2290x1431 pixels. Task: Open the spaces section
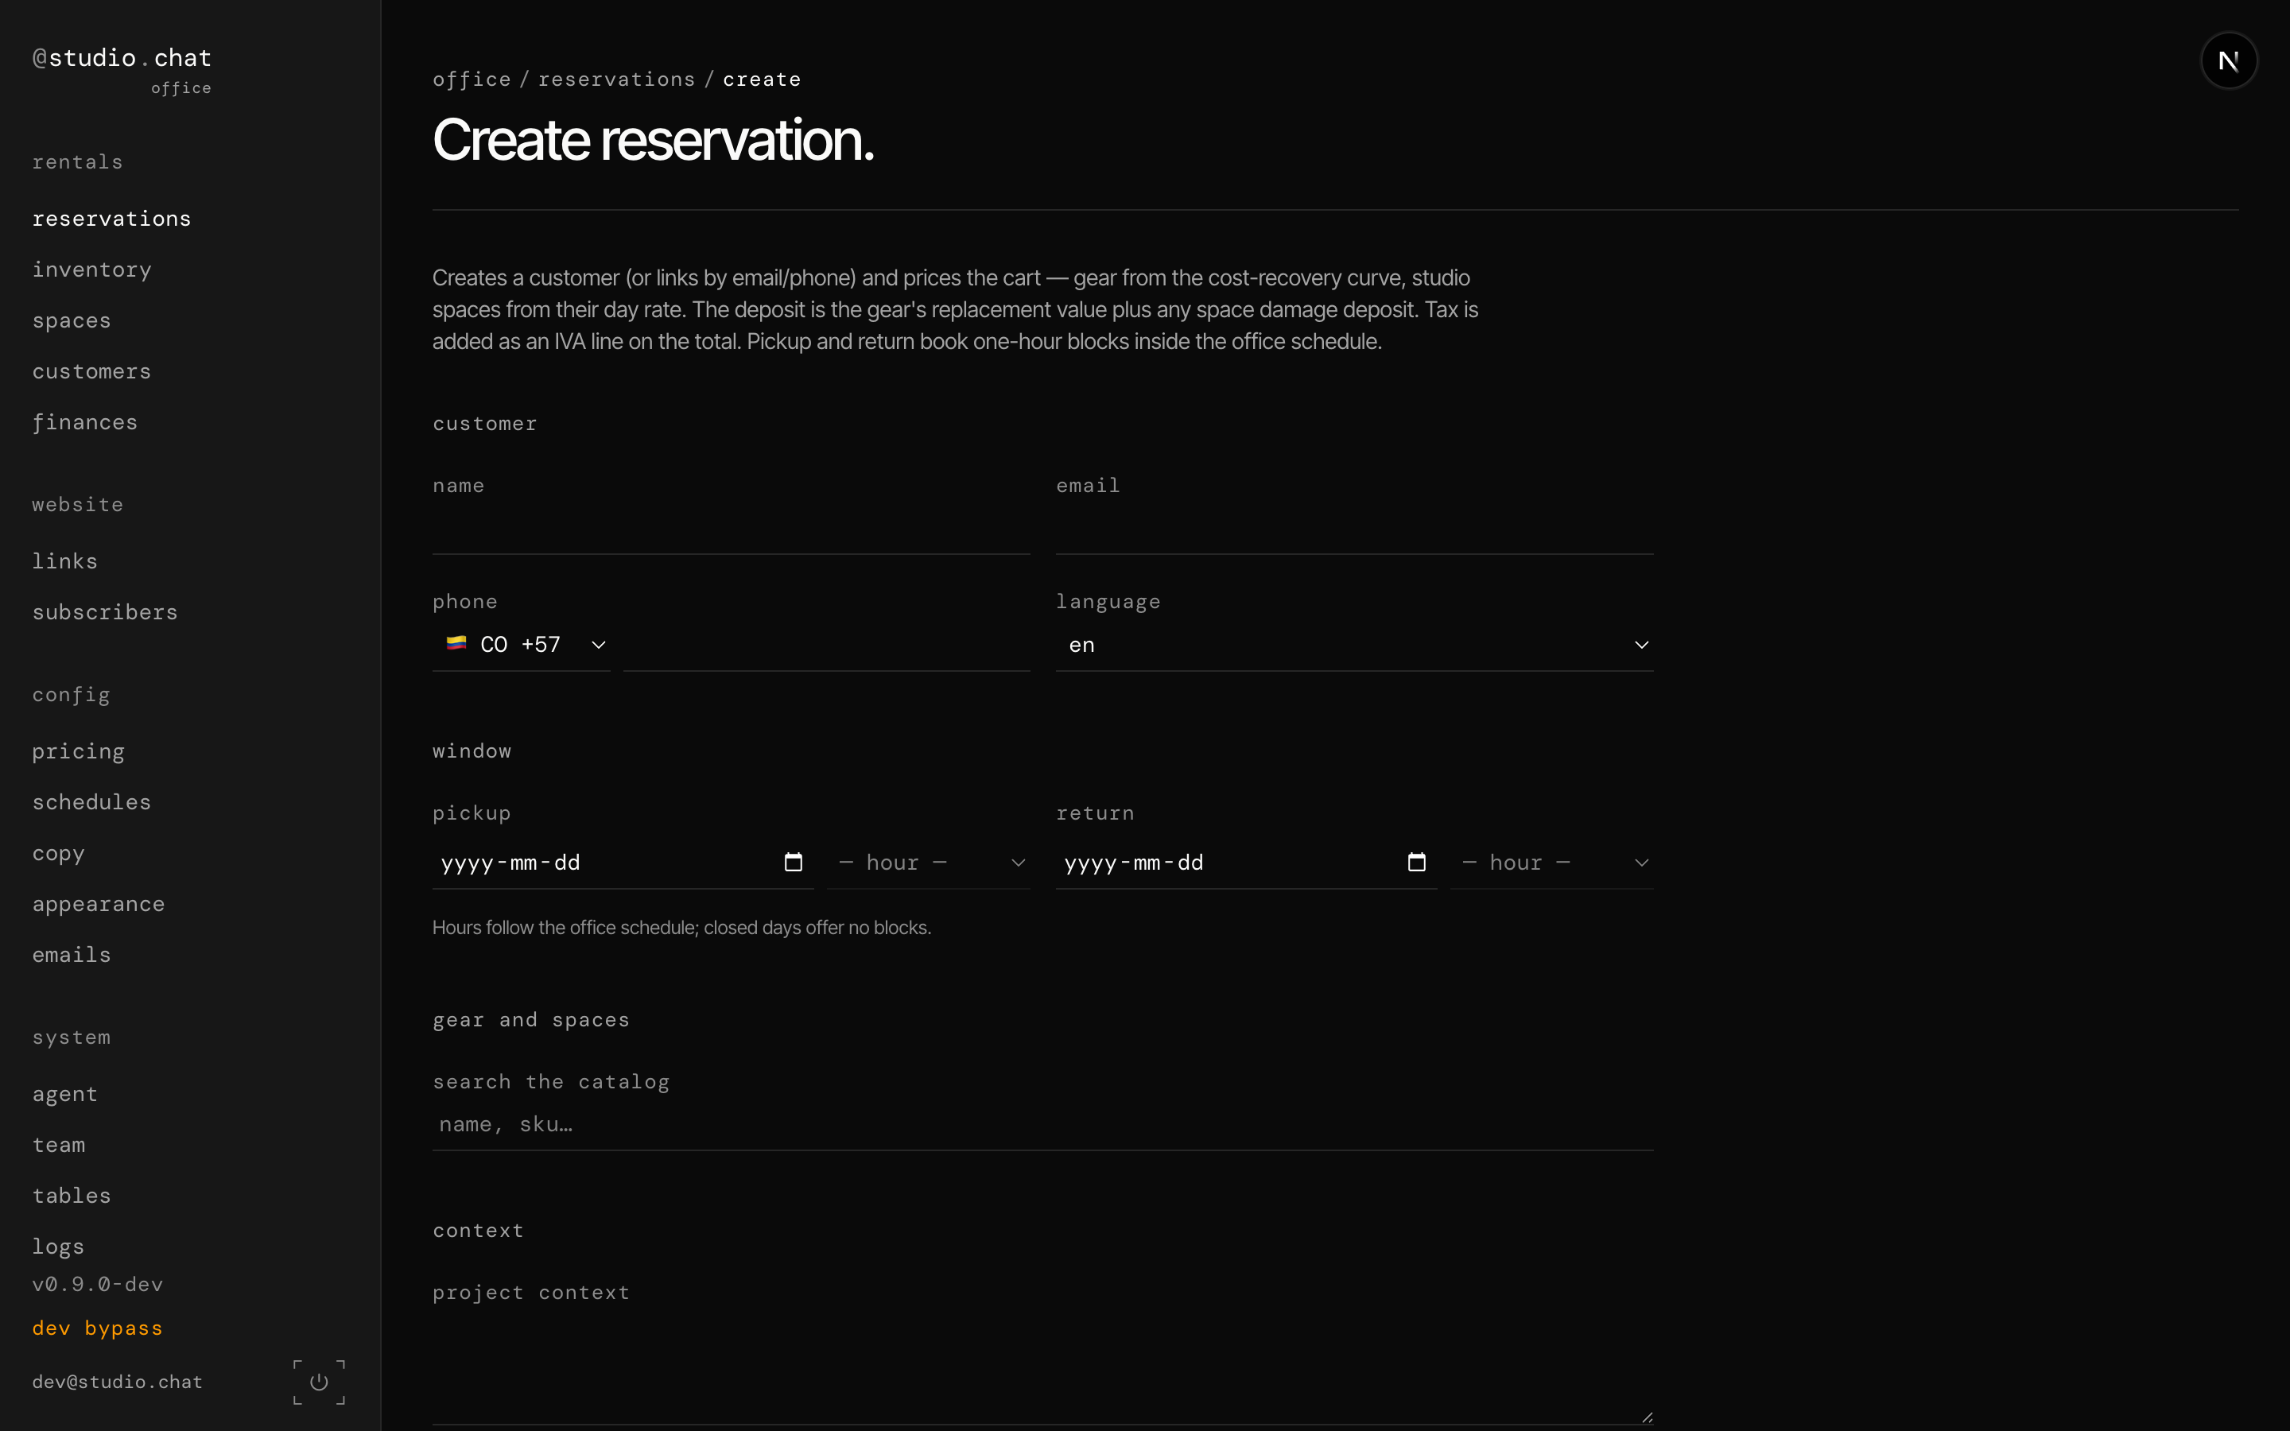click(72, 321)
